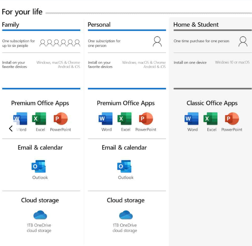252x246 pixels.
Task: Click '1TB OneDrive cloud storage' text under Family
Action: tap(39, 228)
